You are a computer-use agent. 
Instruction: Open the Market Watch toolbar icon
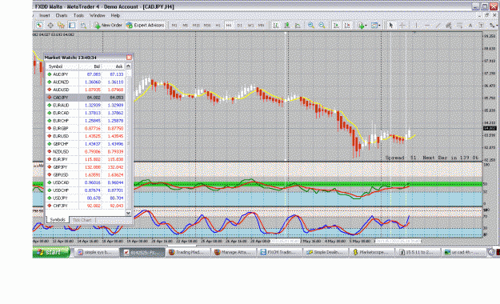pos(39,26)
